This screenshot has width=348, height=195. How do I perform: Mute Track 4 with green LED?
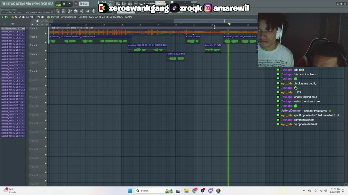[46, 60]
